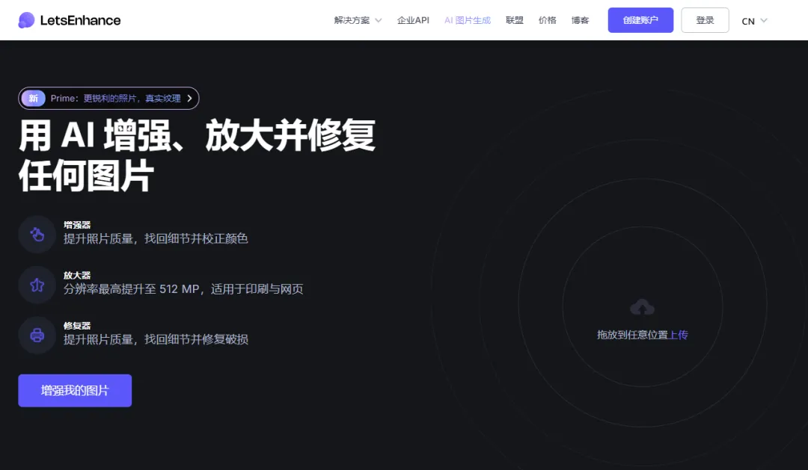This screenshot has width=808, height=470.
Task: Click the cloud upload icon
Action: click(x=642, y=308)
